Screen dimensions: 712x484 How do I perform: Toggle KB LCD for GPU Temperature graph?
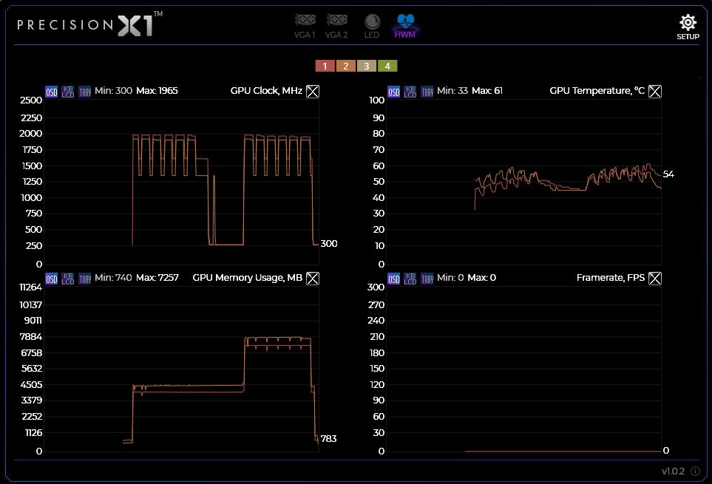tap(410, 92)
